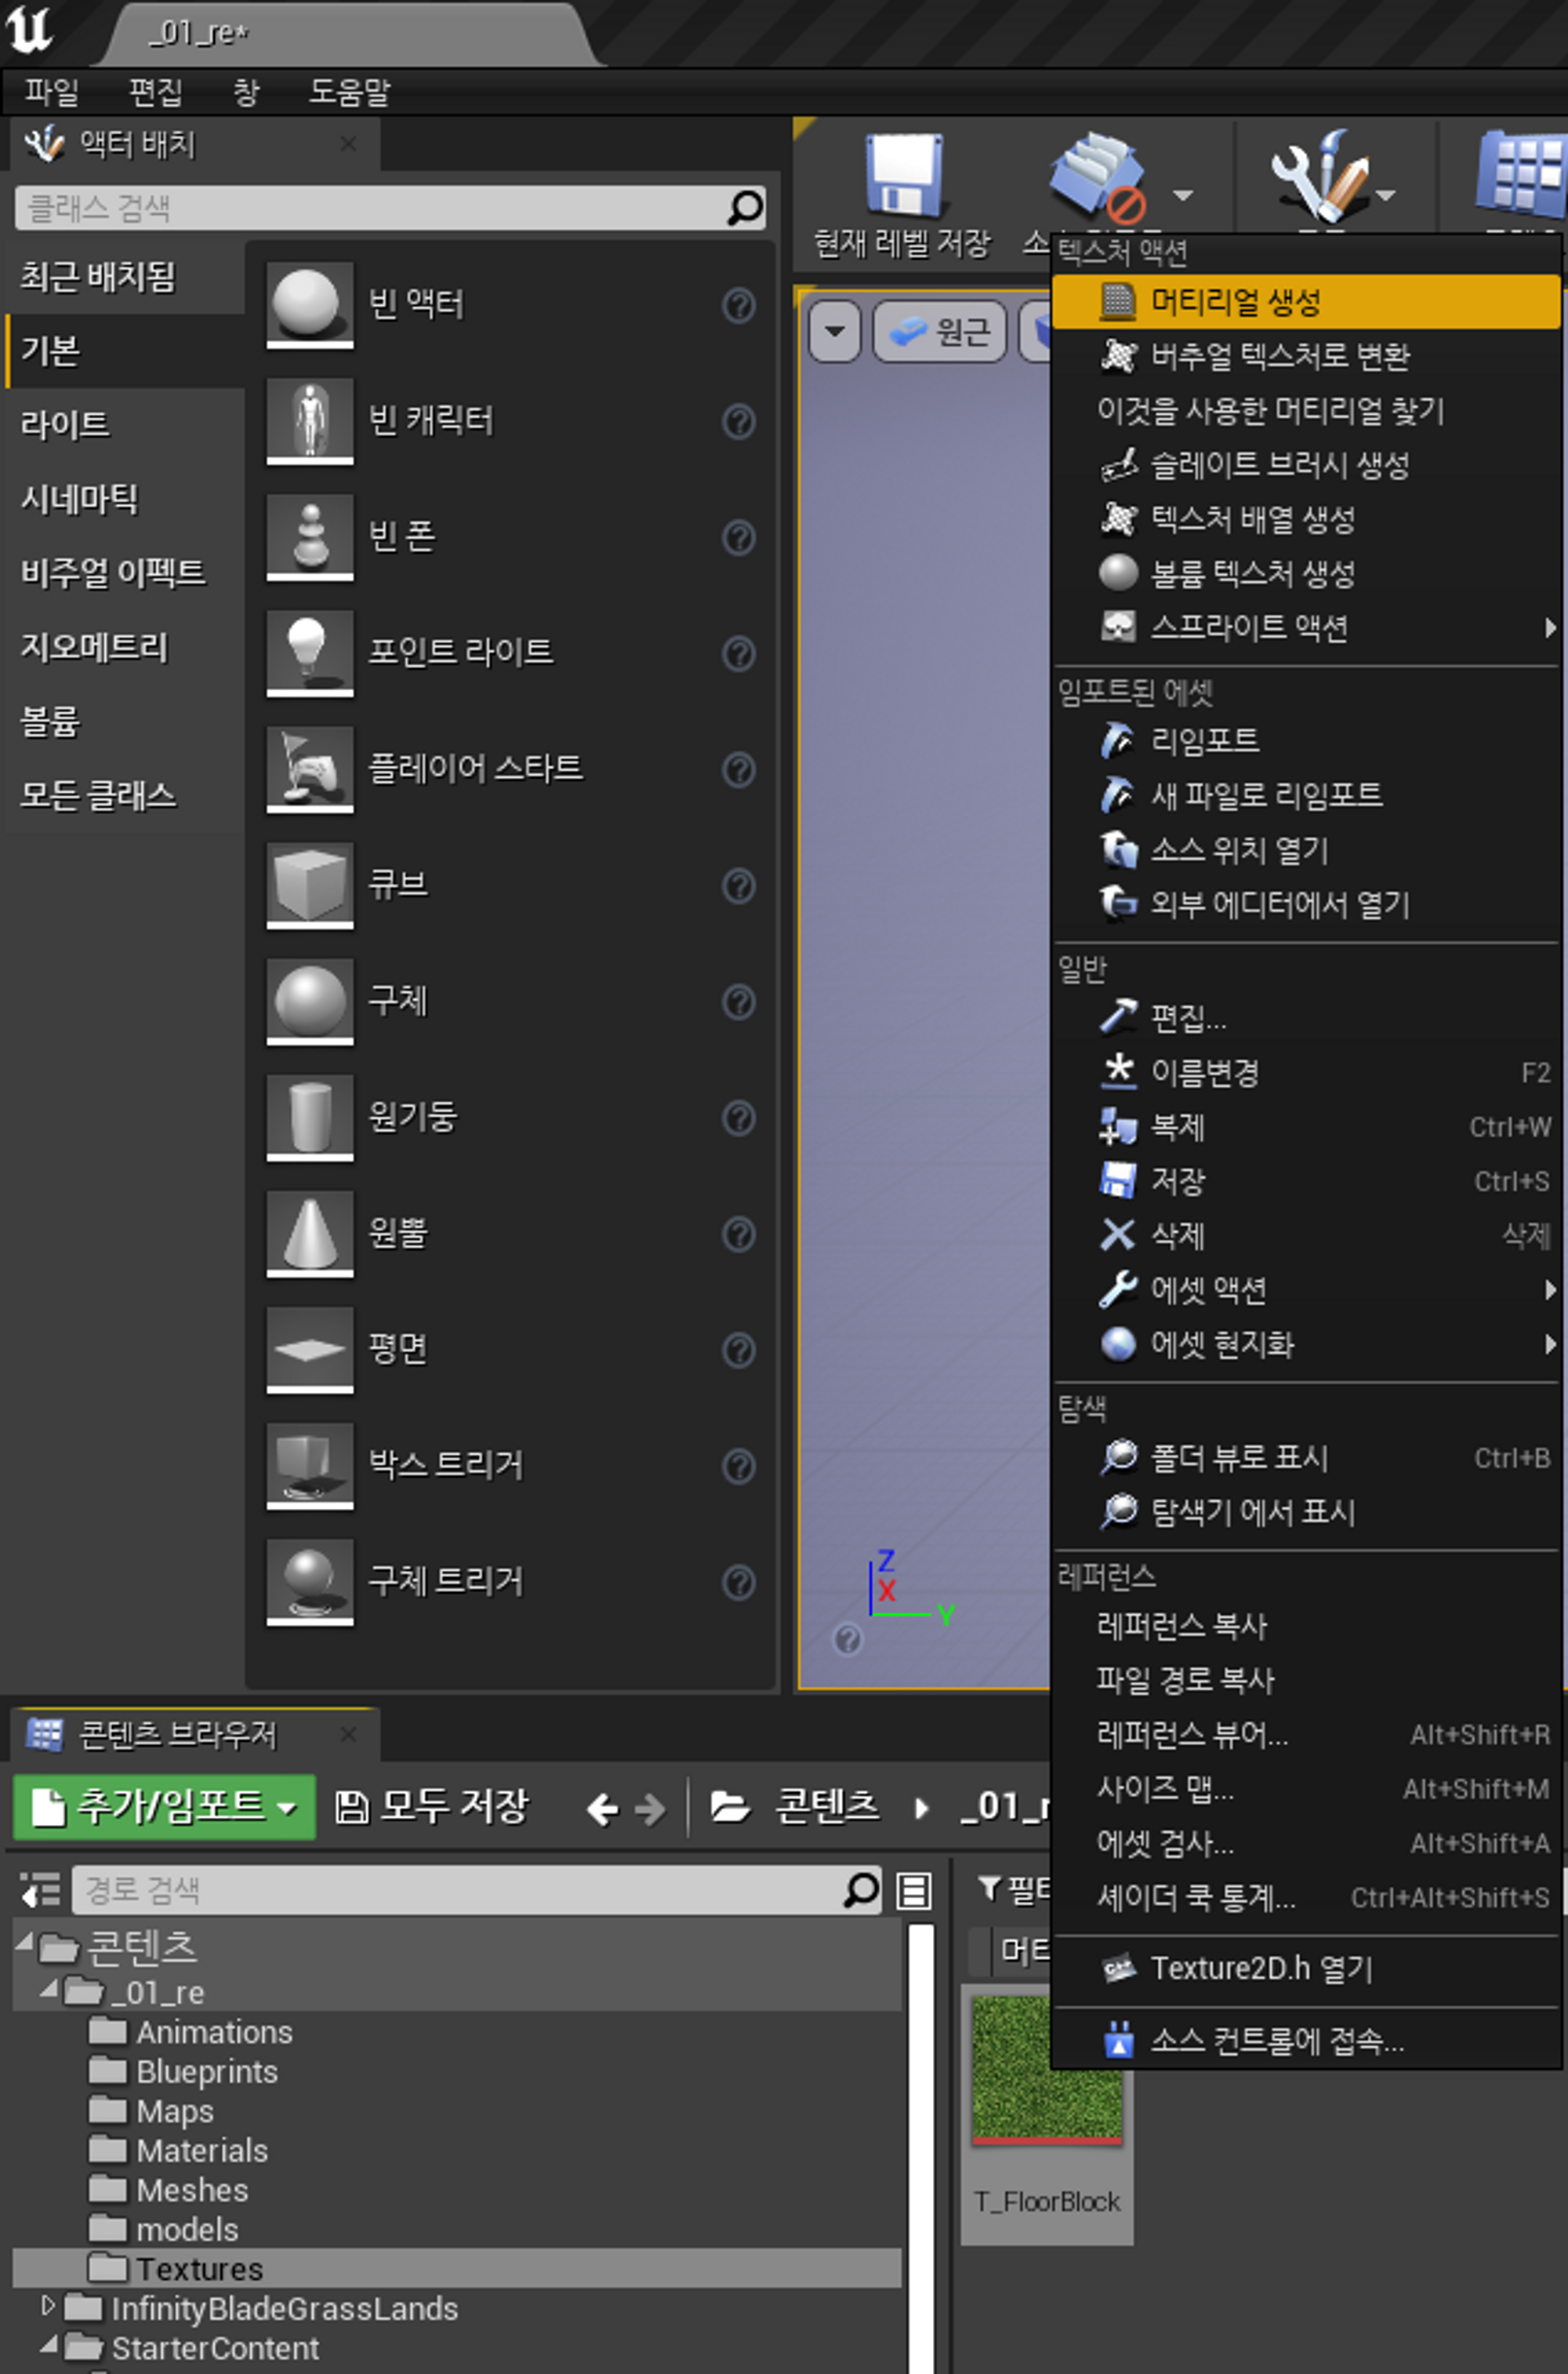Choose 버추얼 텍스처로 변환

[x=1306, y=355]
